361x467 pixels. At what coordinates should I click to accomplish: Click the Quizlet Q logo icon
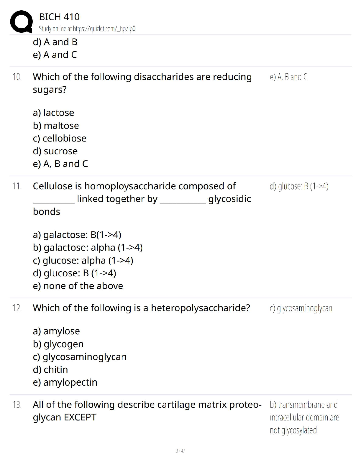click(21, 22)
